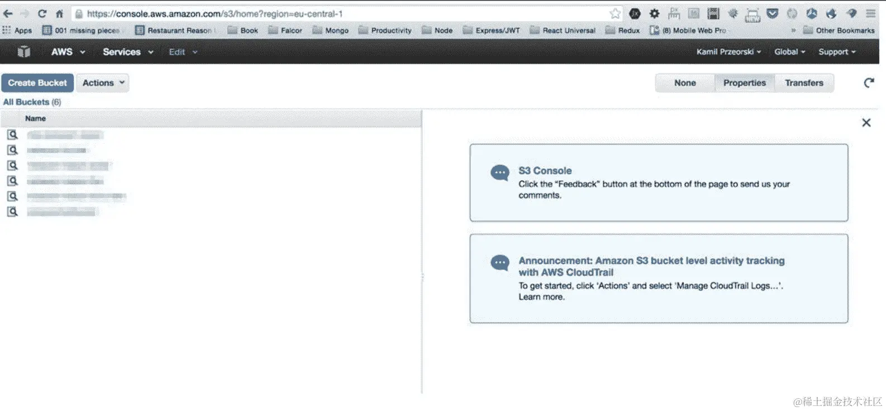Screen dimensions: 886x411
Task: Click the panel splitter handle between panes
Action: tap(422, 277)
